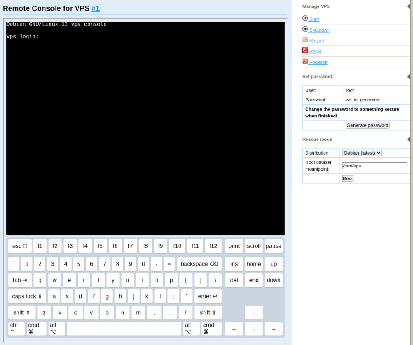Collapse the Manage VPS section arrow
Image resolution: width=413 pixels, height=345 pixels.
409,6
